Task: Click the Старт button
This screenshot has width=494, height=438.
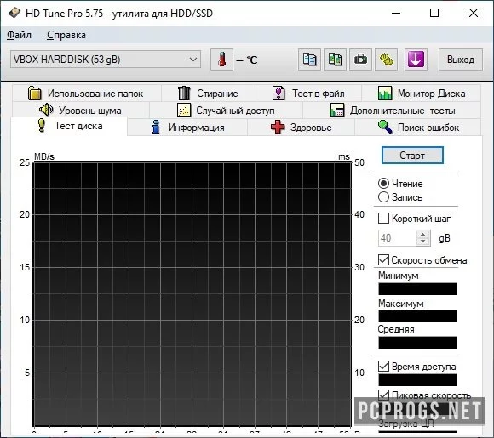Action: 412,156
